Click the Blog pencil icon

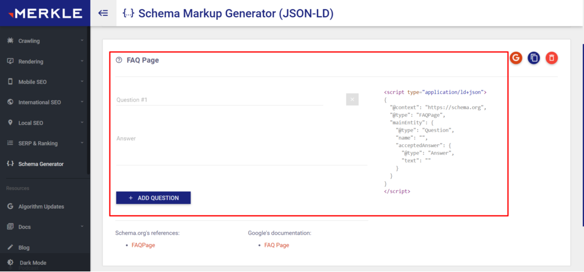coord(10,247)
